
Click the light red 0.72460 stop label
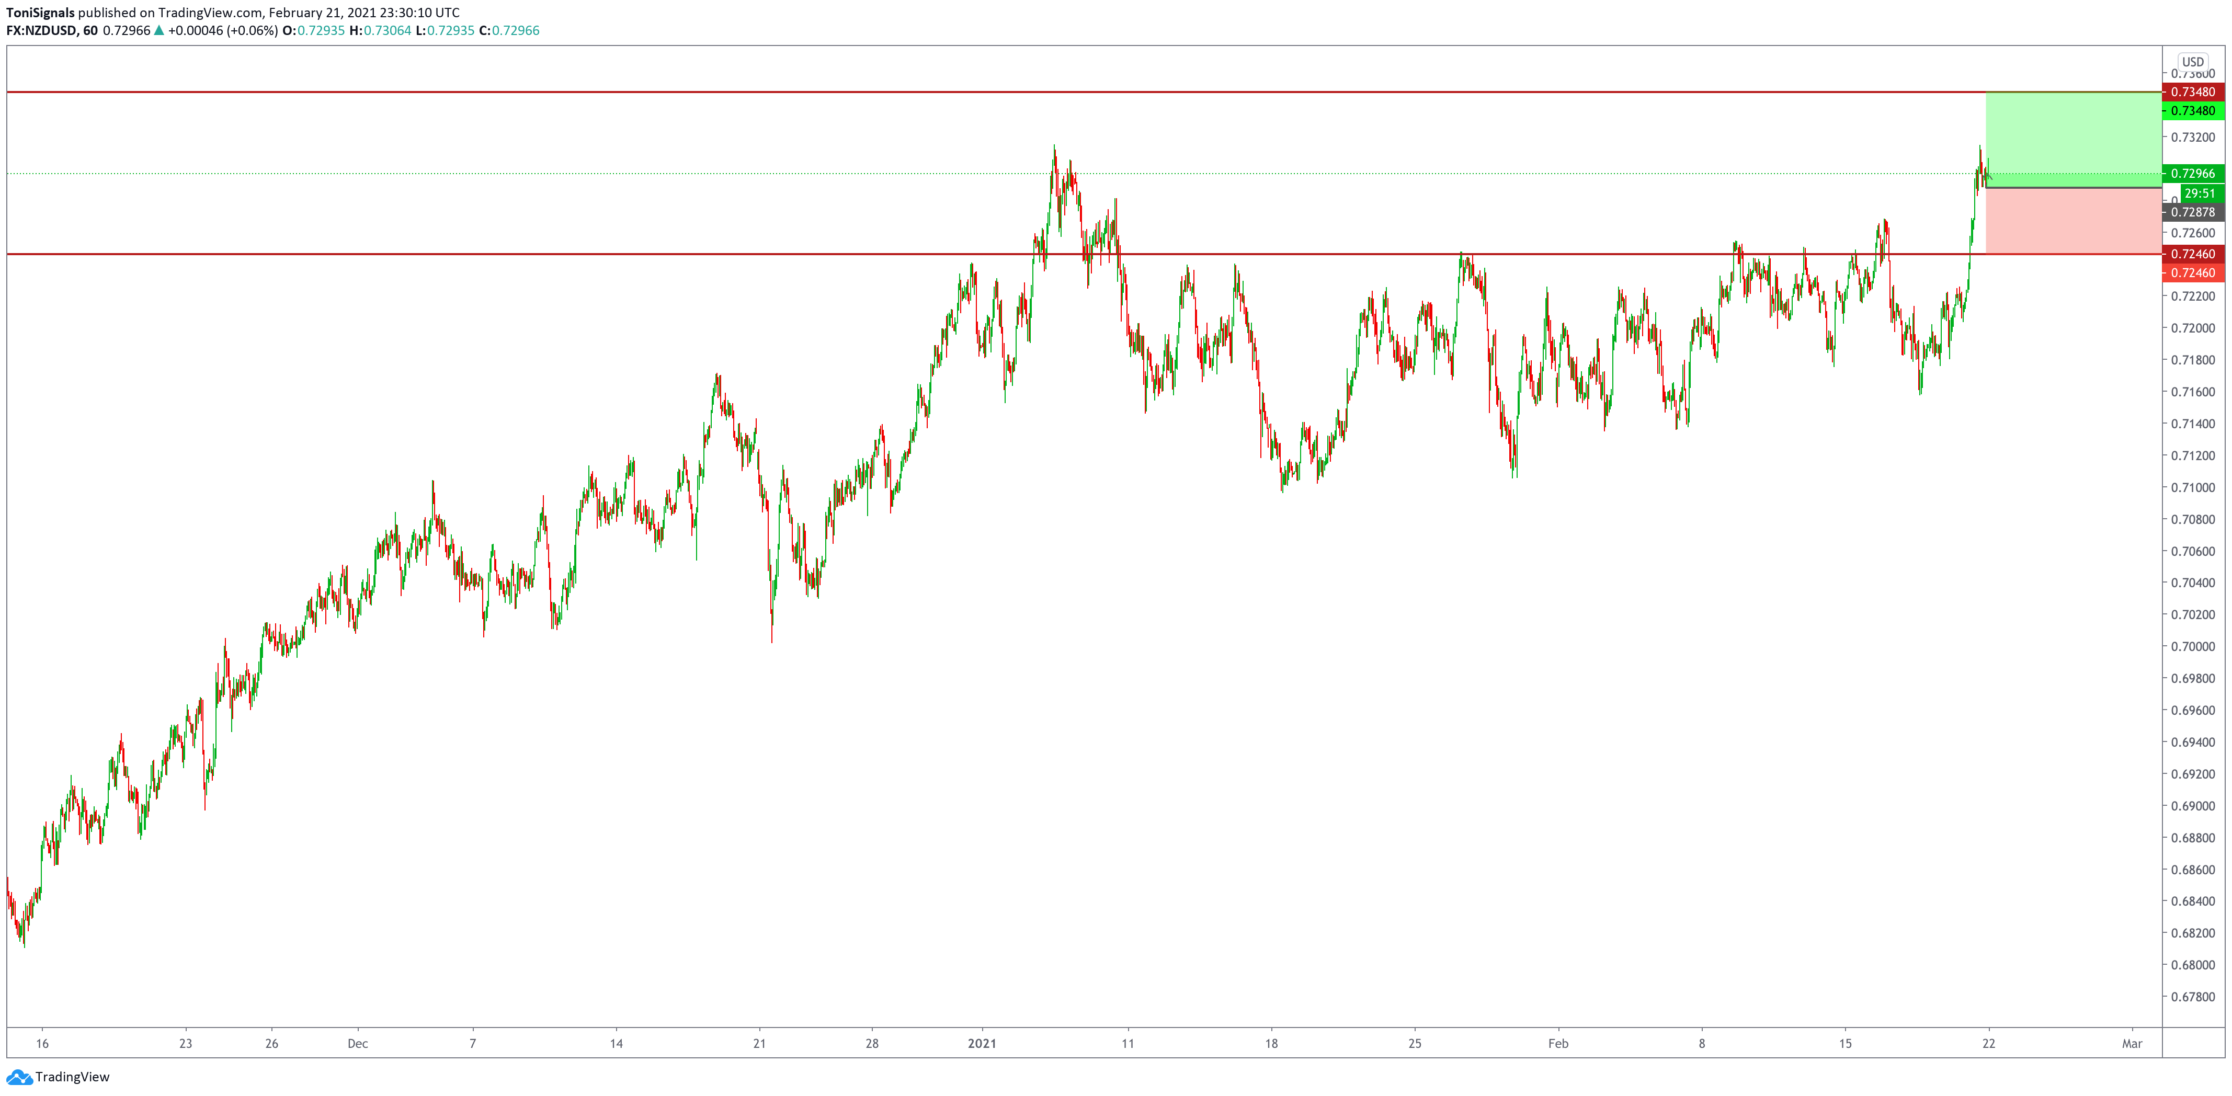(2192, 273)
